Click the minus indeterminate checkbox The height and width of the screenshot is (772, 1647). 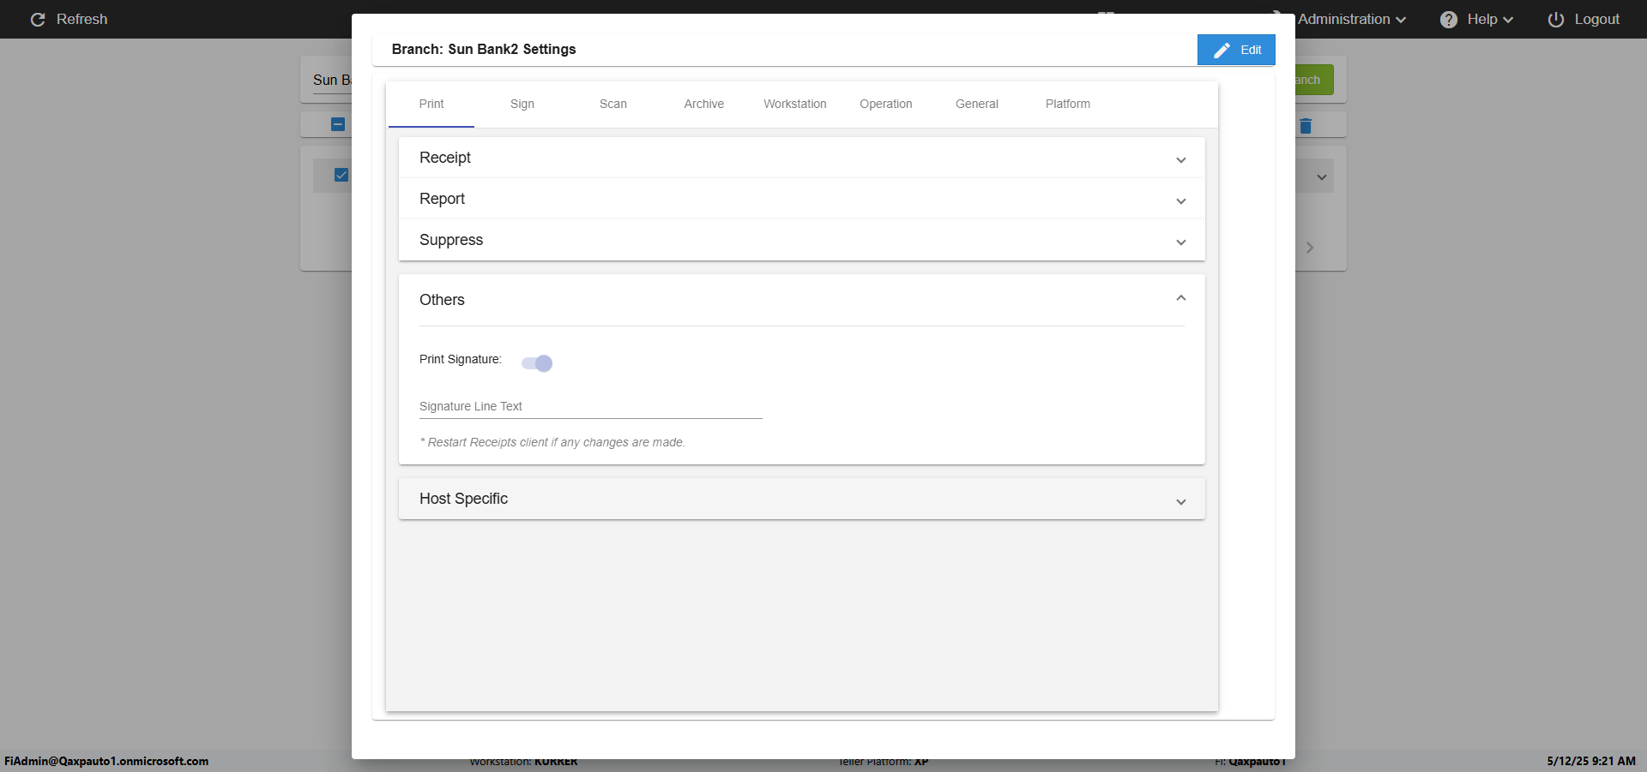tap(338, 124)
